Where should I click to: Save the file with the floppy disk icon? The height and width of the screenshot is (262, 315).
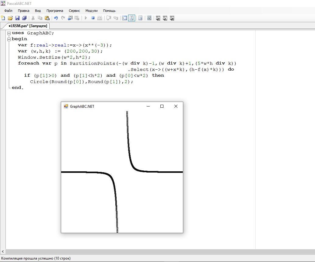17,18
